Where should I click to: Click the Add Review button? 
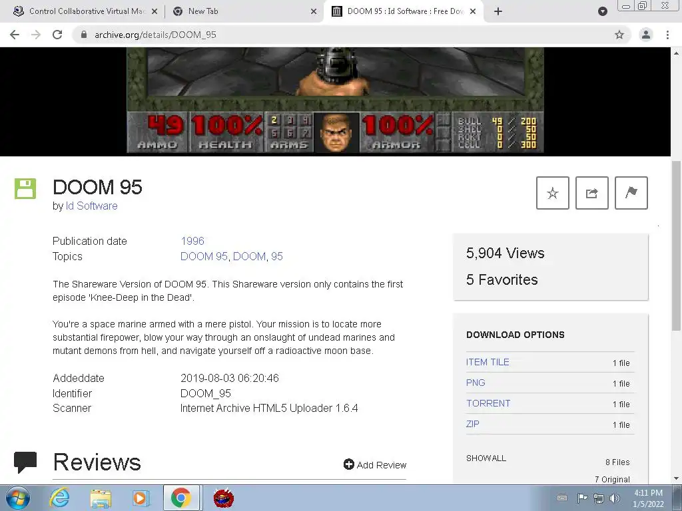[375, 465]
